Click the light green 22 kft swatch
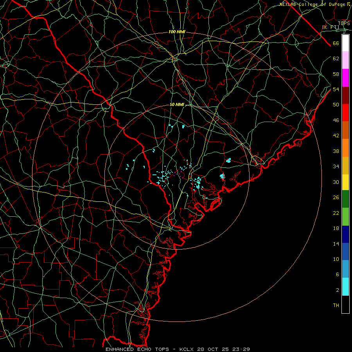Viewport: 352px width, 352px height. [x=345, y=217]
